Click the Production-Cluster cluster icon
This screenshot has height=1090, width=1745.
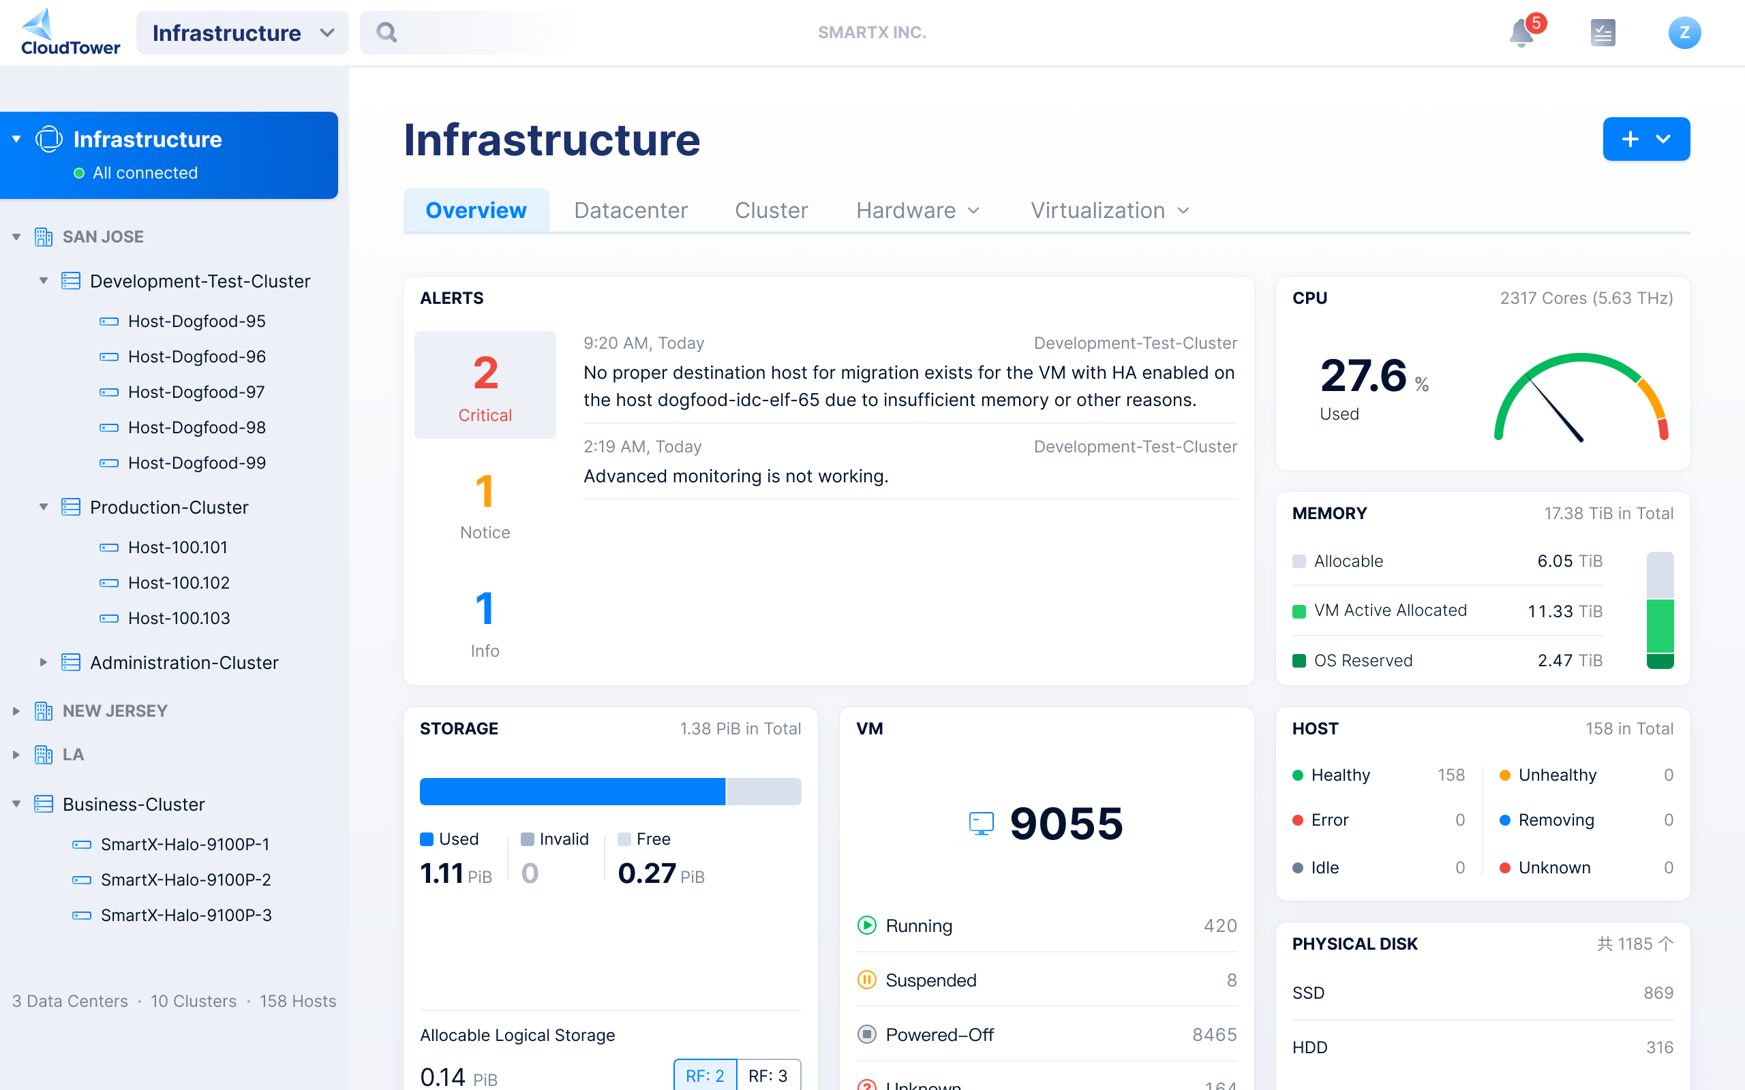click(72, 508)
